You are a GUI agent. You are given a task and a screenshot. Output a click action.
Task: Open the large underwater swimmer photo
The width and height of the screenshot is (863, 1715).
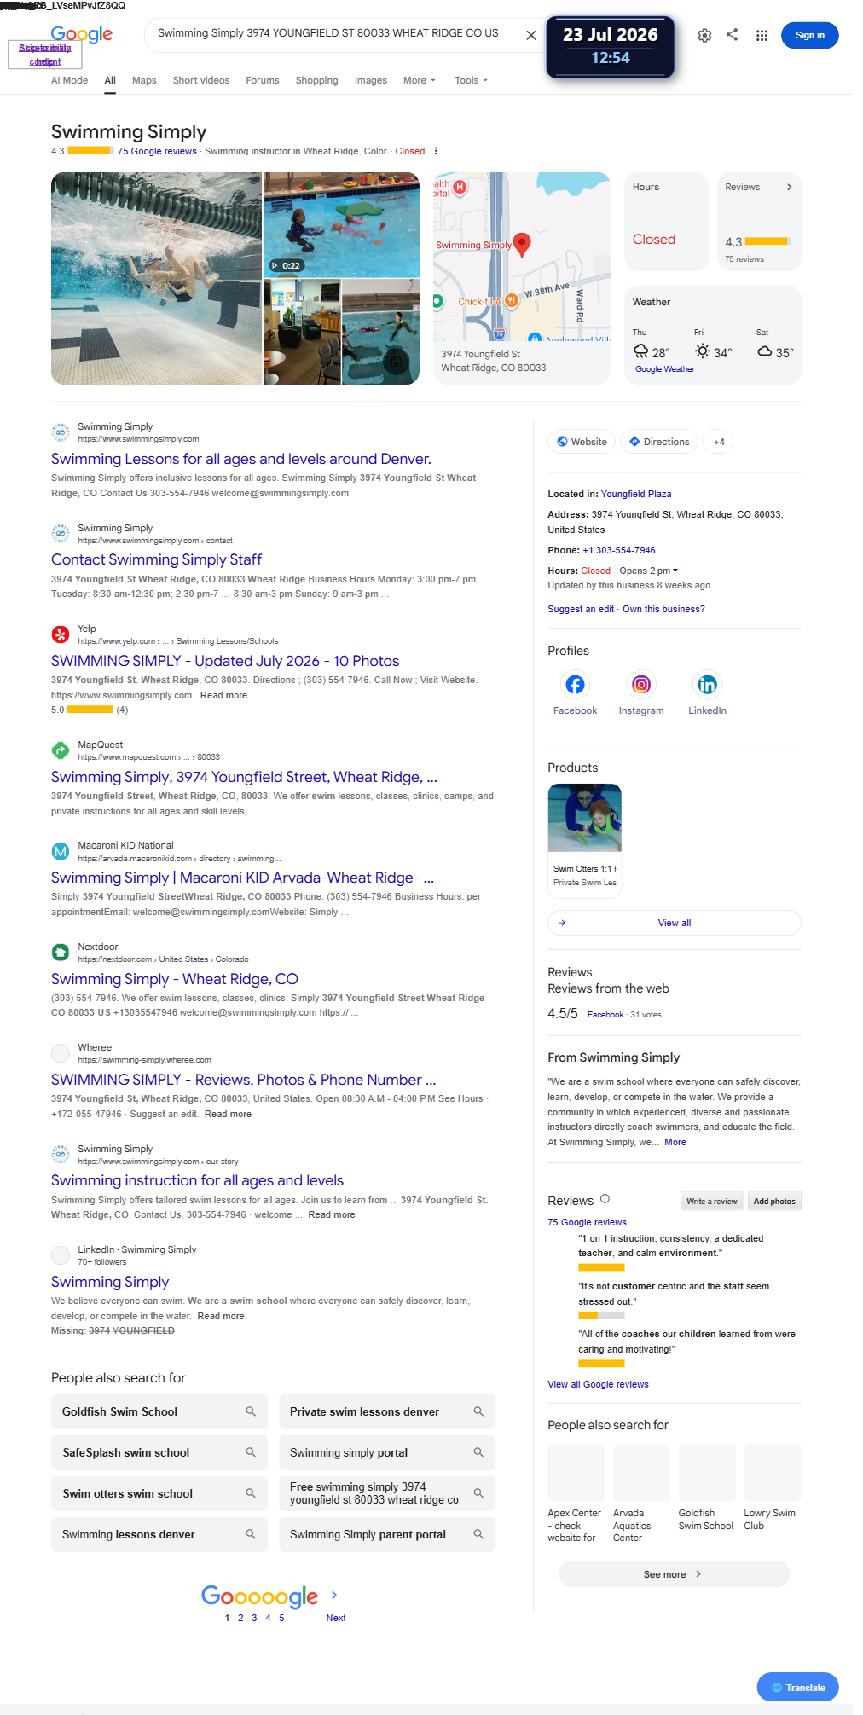point(156,278)
